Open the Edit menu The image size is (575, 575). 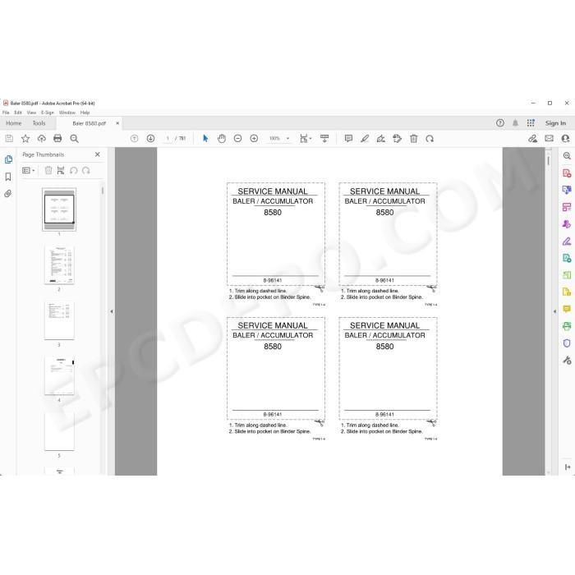[18, 113]
